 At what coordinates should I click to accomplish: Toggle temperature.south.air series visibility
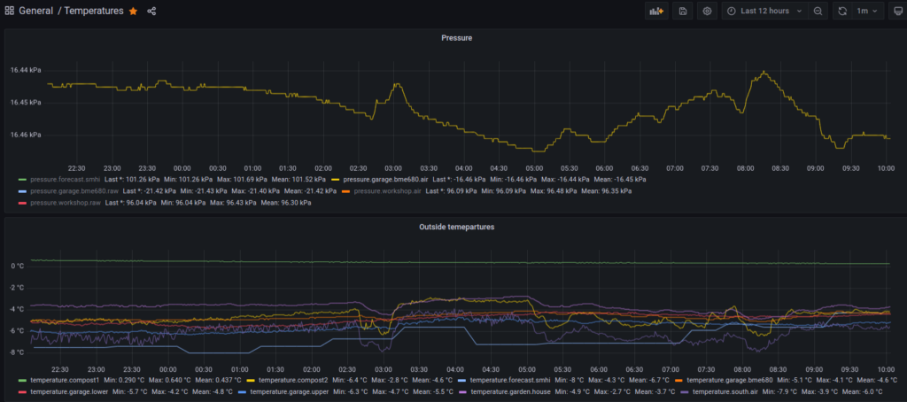click(x=726, y=391)
